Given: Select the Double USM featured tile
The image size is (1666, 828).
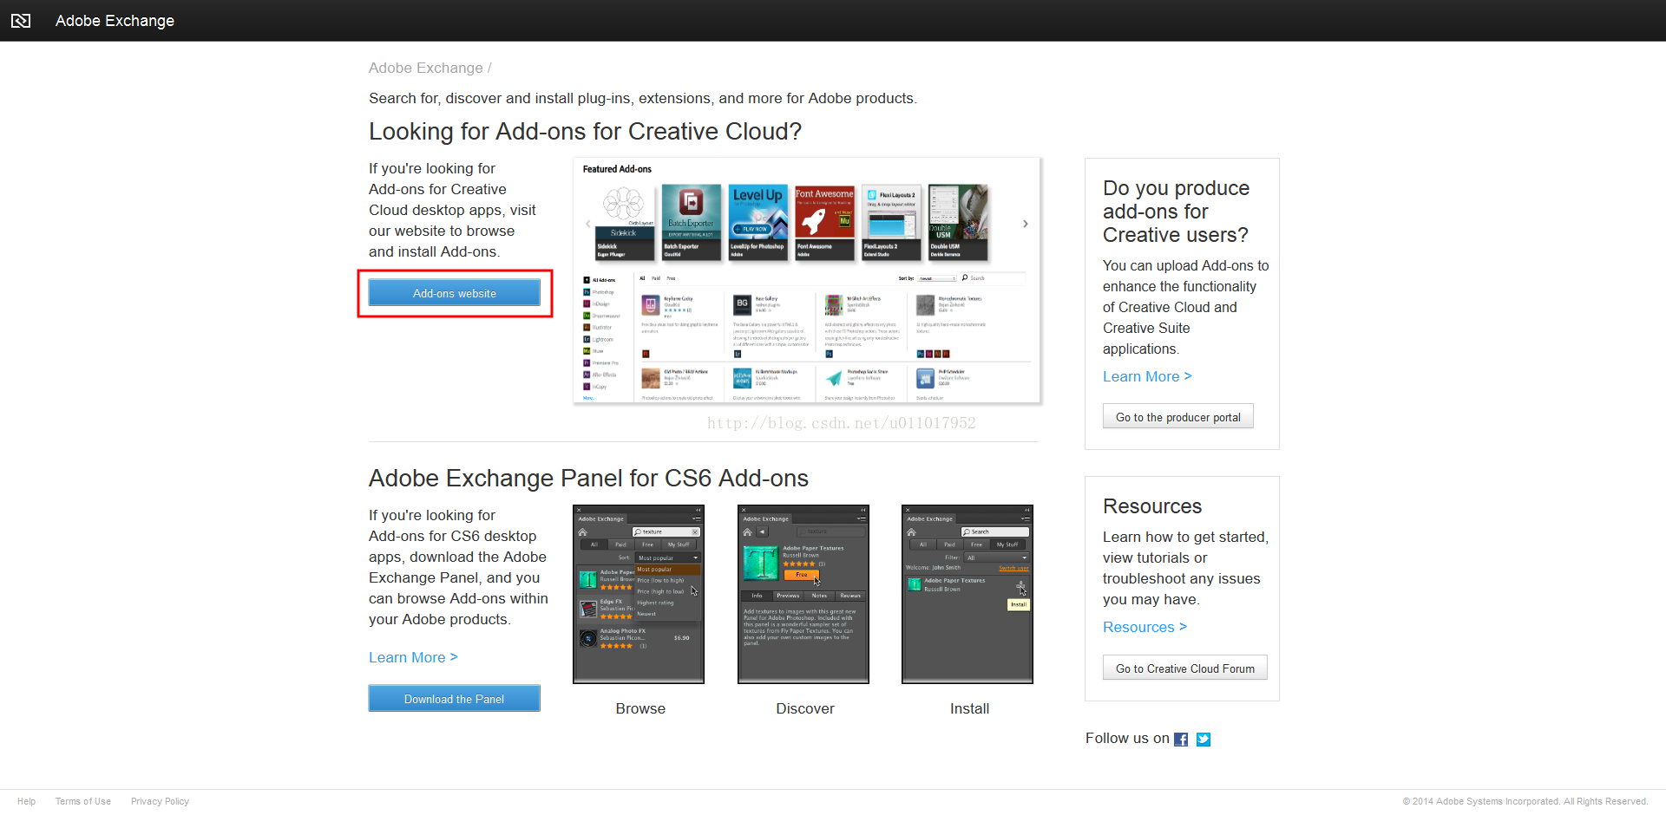Looking at the screenshot, I should point(958,222).
